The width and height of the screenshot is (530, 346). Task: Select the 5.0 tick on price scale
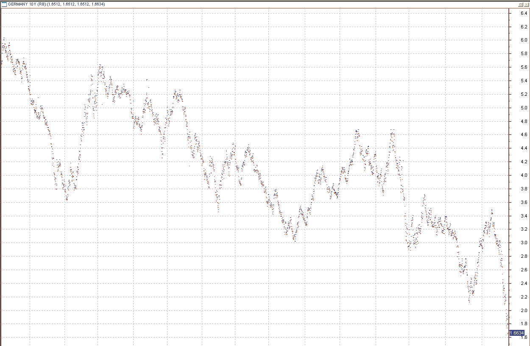coord(524,108)
